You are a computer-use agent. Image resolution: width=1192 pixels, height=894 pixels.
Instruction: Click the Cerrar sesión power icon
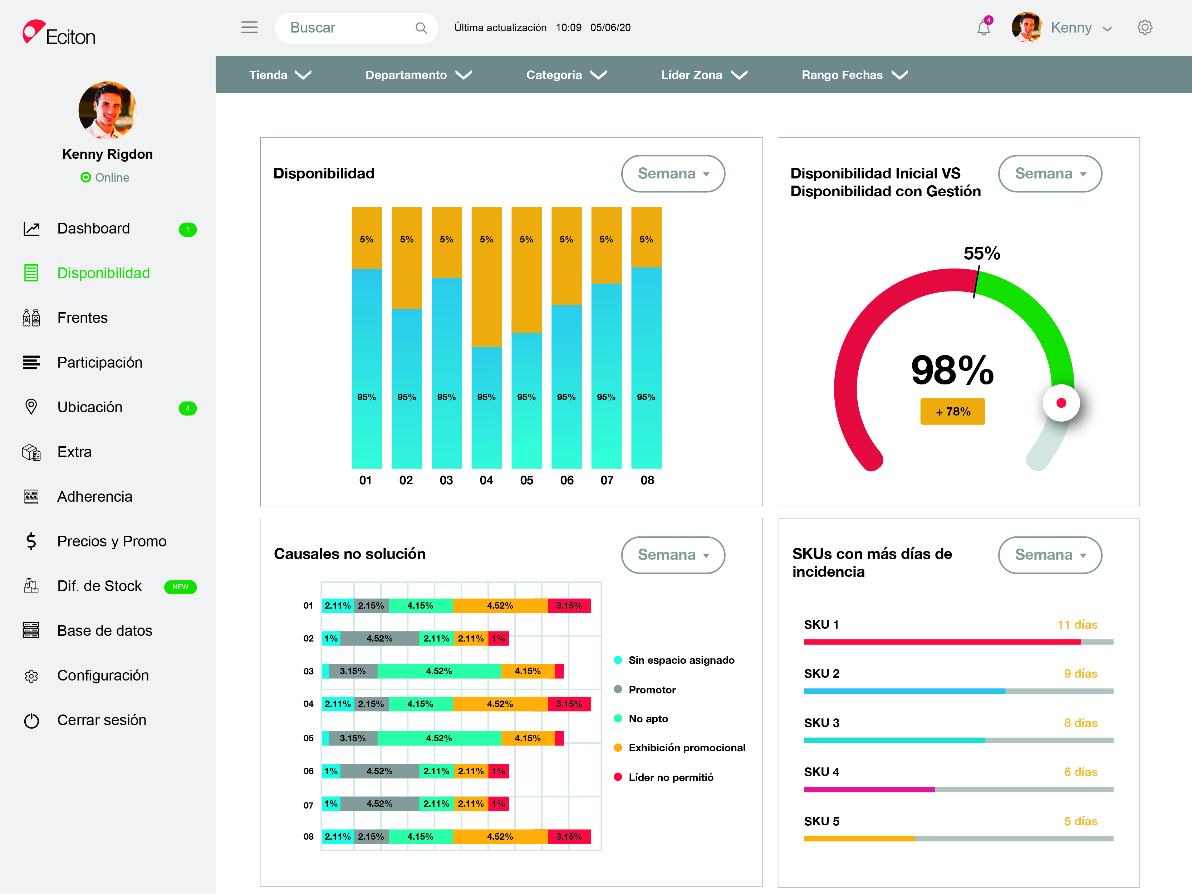(x=31, y=721)
